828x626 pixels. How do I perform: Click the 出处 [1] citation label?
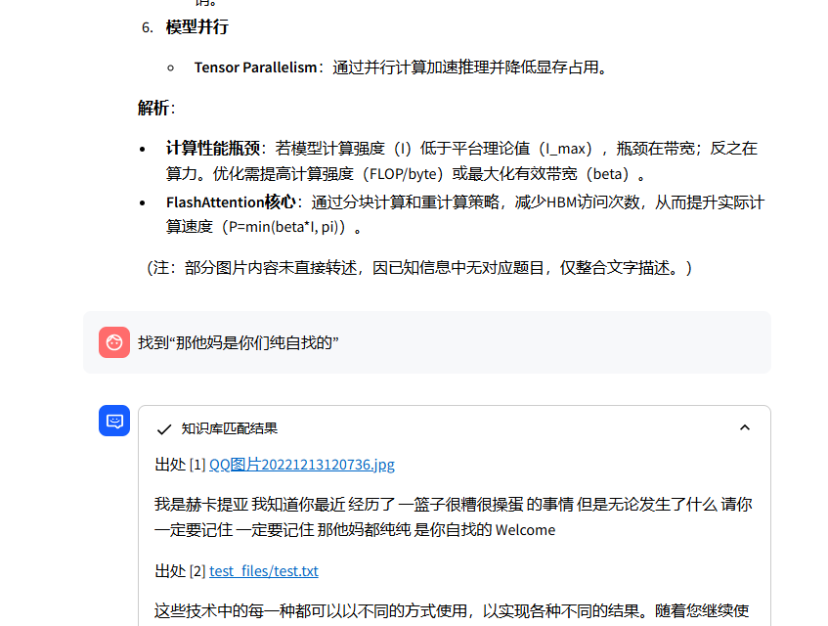[x=180, y=465]
